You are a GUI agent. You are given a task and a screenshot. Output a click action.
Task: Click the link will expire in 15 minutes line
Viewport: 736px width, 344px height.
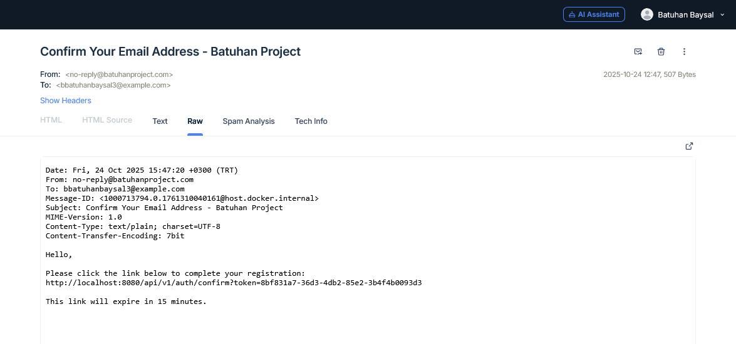click(127, 301)
